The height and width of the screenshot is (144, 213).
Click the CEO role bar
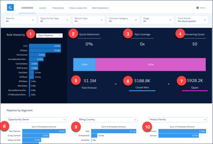[45, 46]
